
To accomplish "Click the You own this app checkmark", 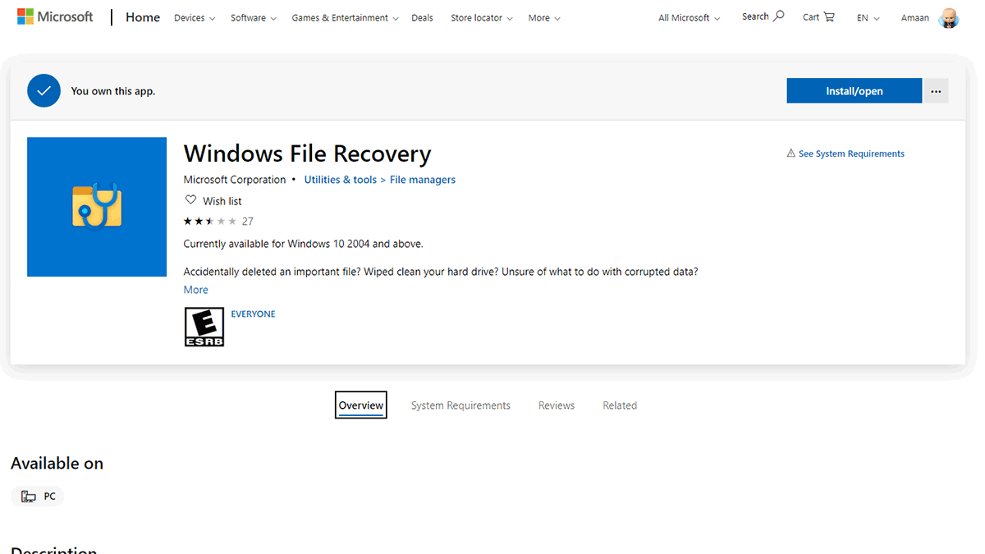I will click(x=44, y=90).
